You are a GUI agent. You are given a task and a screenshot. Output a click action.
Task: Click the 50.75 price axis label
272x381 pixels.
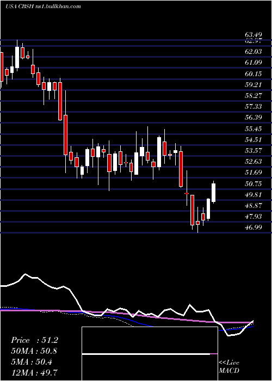pyautogui.click(x=253, y=183)
